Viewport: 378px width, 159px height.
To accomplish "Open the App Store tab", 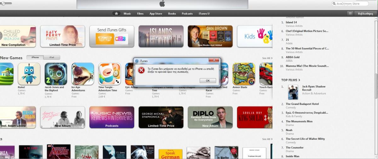I will pos(156,14).
